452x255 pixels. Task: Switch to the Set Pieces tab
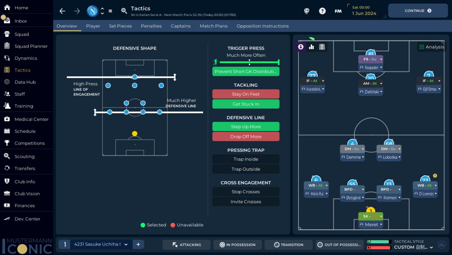click(120, 26)
